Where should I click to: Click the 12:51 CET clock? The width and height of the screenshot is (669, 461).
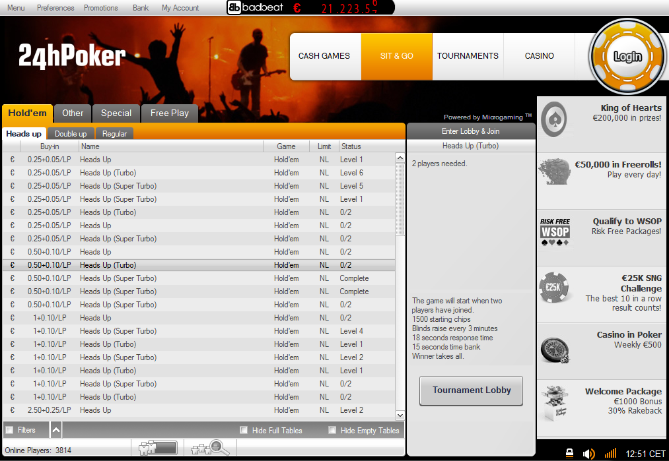pyautogui.click(x=645, y=454)
